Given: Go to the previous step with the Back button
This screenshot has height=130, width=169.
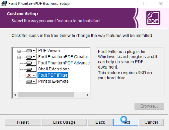Looking at the screenshot, I should [x=100, y=122].
